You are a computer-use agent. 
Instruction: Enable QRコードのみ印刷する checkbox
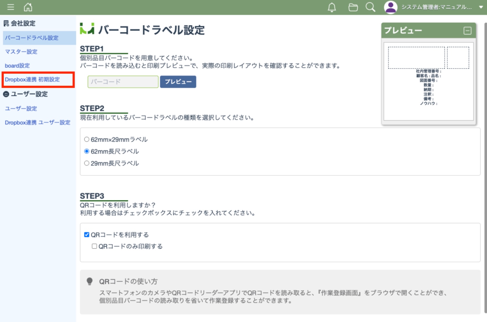click(94, 246)
